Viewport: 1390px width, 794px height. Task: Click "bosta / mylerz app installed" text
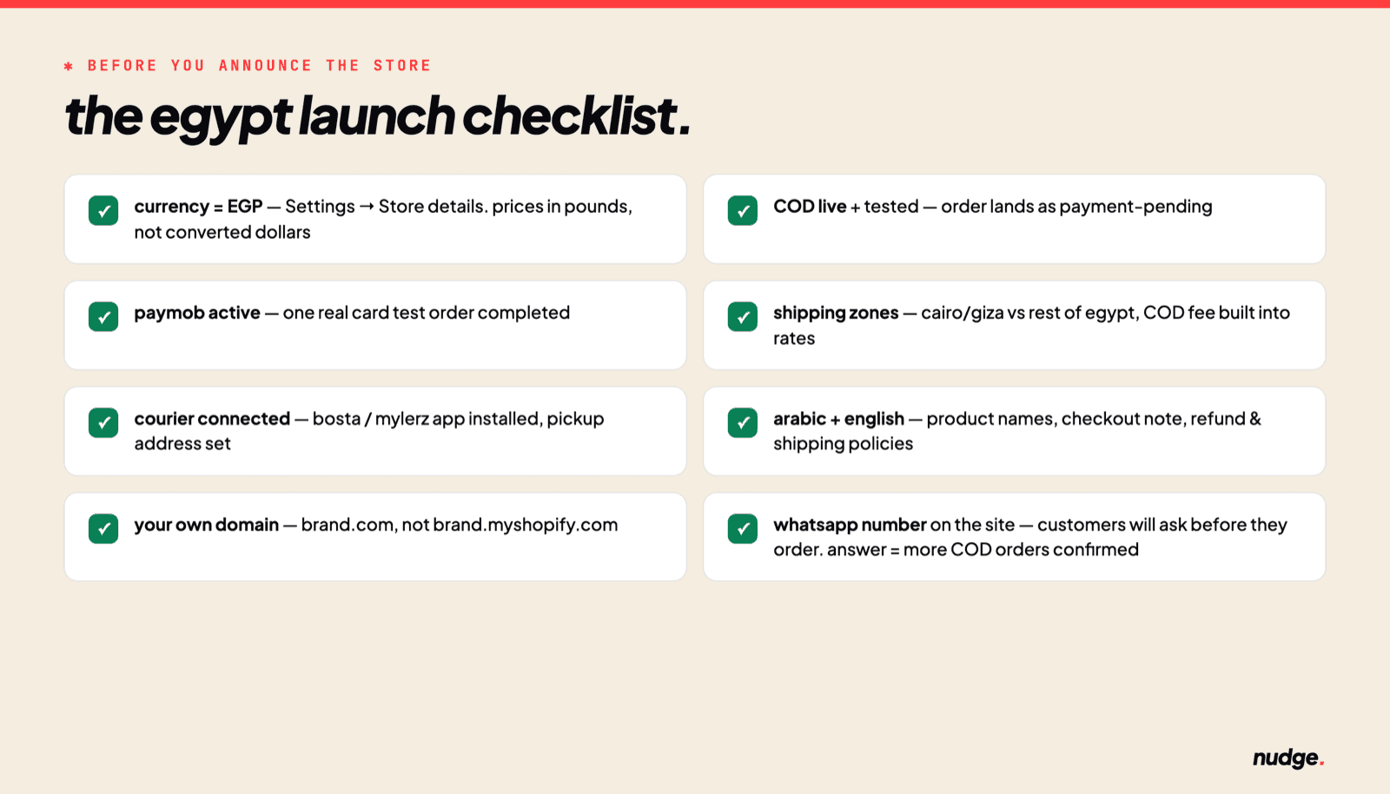[427, 419]
